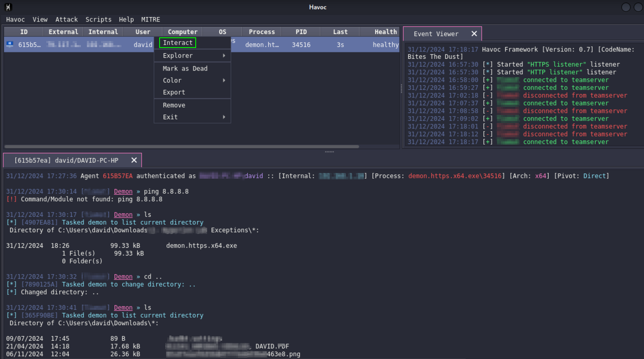644x359 pixels.
Task: Sort by Internal column header
Action: (103, 32)
